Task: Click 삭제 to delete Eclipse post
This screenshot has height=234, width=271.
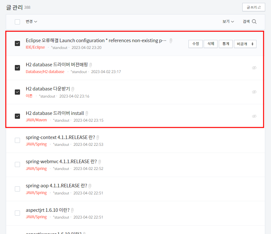Action: coord(210,44)
